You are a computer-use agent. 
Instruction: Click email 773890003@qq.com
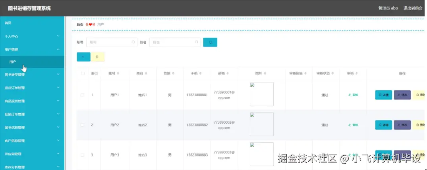224,155
